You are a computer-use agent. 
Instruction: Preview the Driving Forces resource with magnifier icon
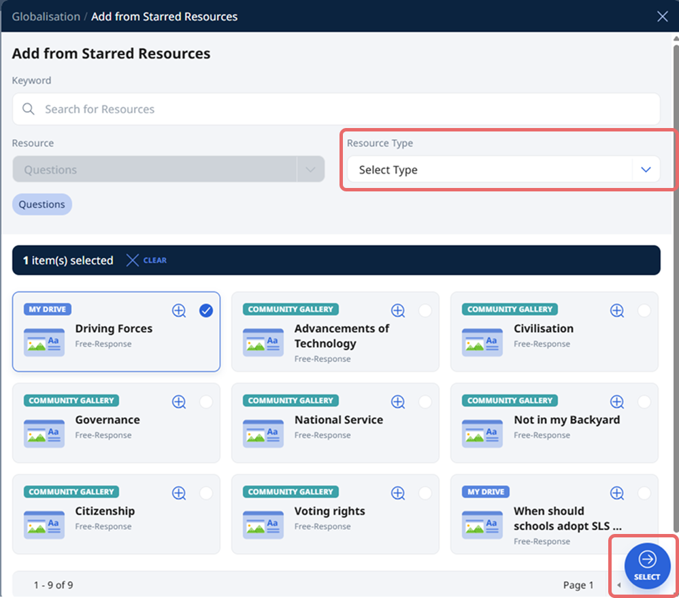pos(178,310)
